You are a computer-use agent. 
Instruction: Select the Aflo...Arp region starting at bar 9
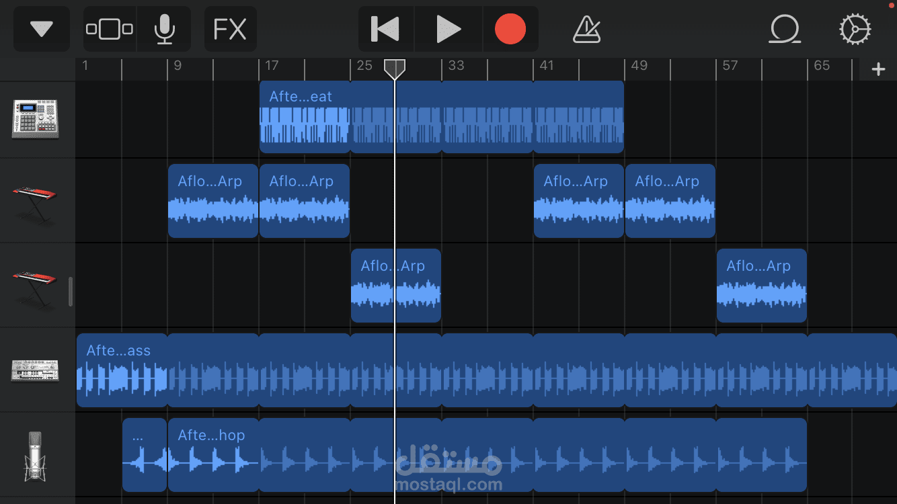pos(213,201)
